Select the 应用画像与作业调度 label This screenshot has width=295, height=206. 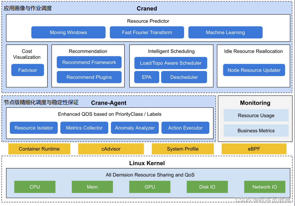[28, 8]
